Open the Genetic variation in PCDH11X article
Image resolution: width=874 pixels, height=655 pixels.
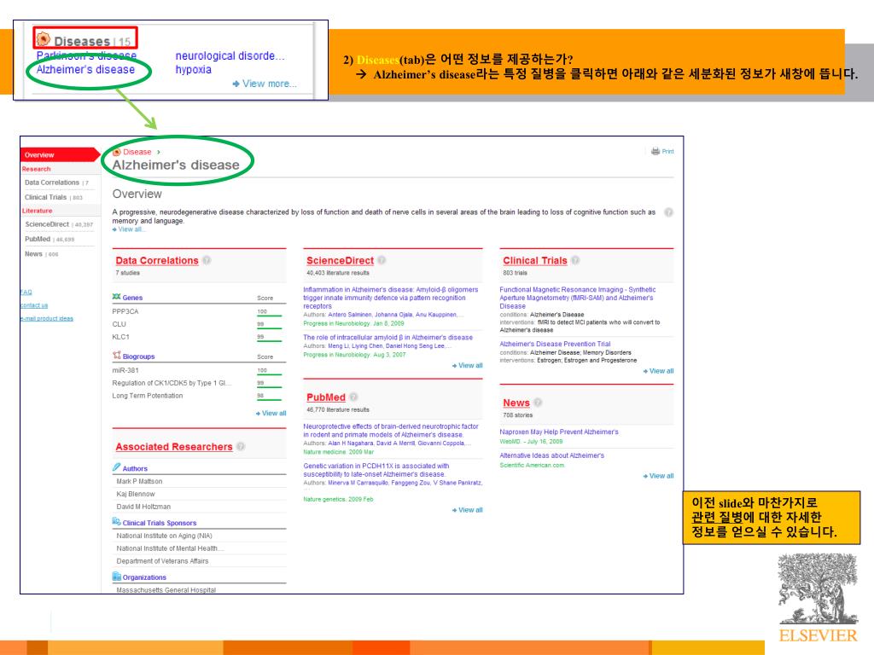pos(376,470)
